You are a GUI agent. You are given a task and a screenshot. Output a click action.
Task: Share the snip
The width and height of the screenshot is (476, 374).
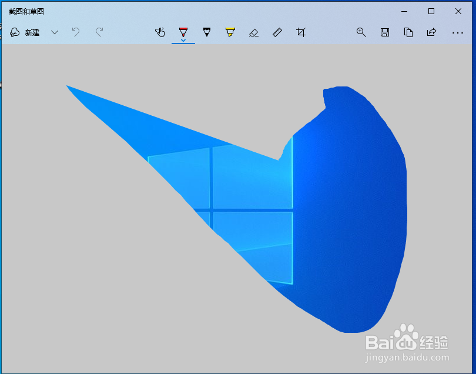click(x=431, y=32)
